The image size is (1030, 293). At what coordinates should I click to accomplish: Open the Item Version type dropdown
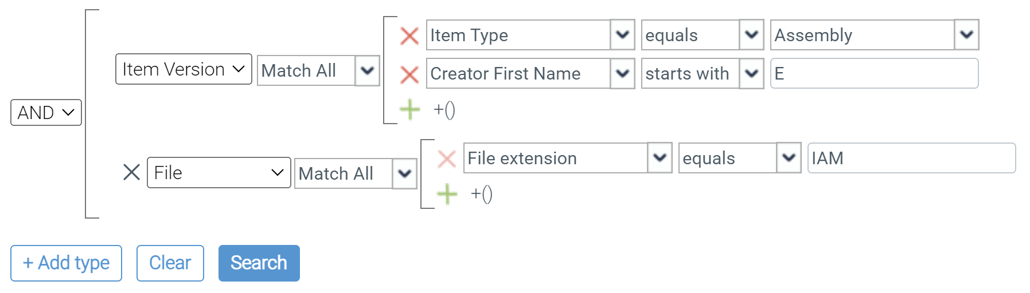coord(184,69)
